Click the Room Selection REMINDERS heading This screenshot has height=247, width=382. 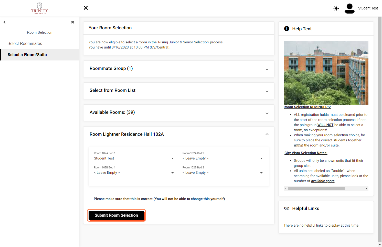(x=307, y=107)
